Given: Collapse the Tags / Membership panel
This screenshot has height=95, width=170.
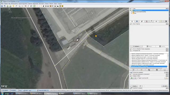Looking at the screenshot, I should pyautogui.click(x=130, y=24).
